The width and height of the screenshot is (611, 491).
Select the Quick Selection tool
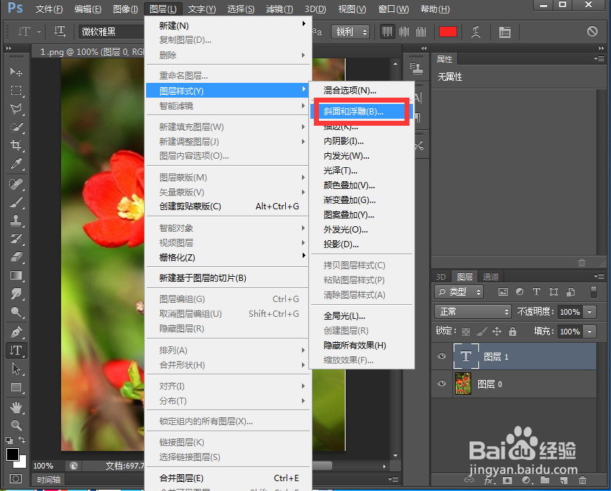coord(16,127)
